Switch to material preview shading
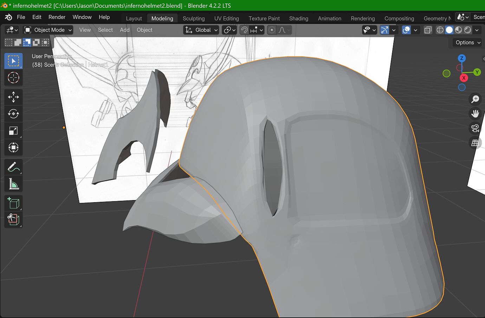 coord(458,30)
